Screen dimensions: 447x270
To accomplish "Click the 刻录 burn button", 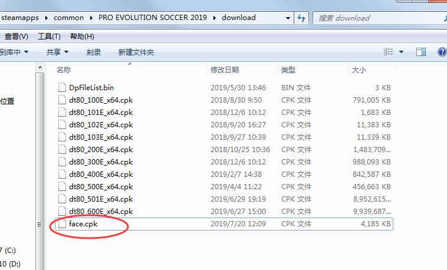I will tap(94, 52).
